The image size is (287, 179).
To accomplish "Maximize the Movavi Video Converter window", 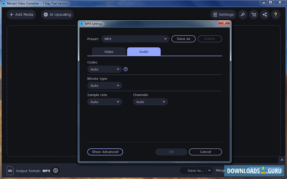I will 270,3.
